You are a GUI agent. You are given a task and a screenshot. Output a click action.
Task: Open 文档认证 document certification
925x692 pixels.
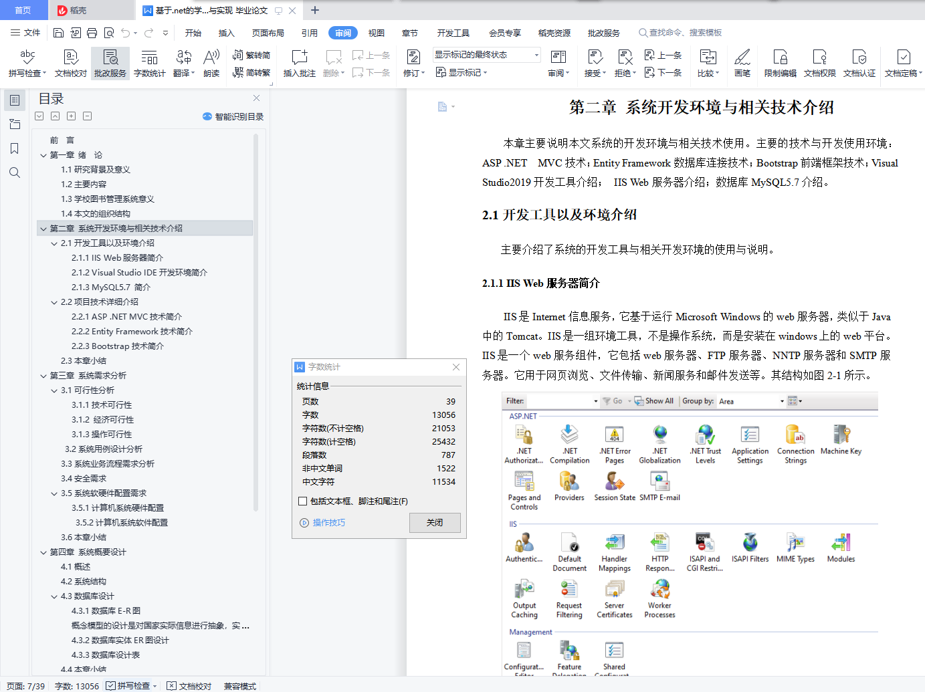[859, 64]
